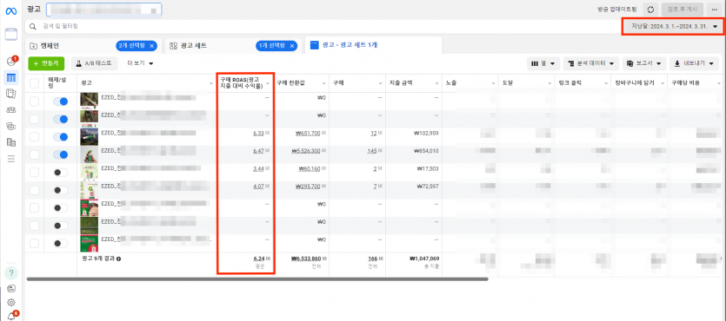Click the small icon next to ₩5,526,300
The height and width of the screenshot is (321, 726).
click(323, 151)
